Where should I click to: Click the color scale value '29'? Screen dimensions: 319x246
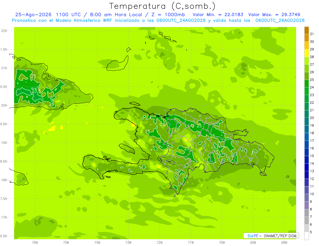click(x=312, y=49)
